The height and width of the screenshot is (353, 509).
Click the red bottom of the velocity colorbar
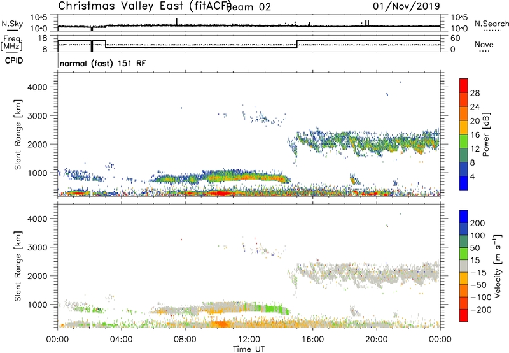tap(464, 315)
